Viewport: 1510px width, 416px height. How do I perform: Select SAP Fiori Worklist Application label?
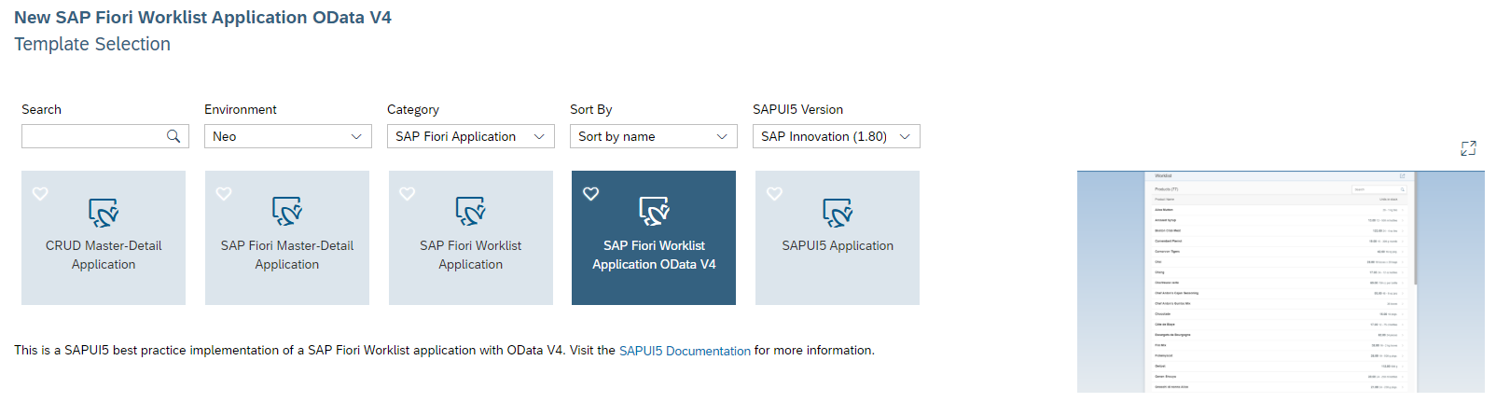[x=471, y=255]
